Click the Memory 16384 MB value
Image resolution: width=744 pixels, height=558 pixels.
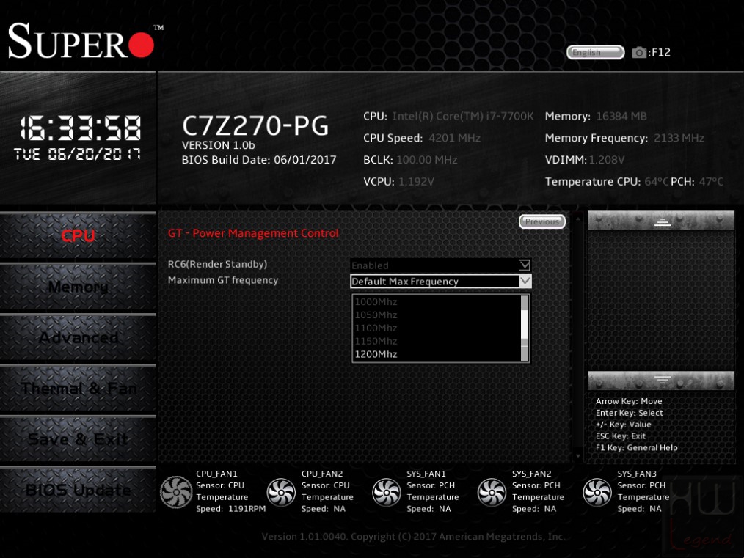click(x=621, y=116)
